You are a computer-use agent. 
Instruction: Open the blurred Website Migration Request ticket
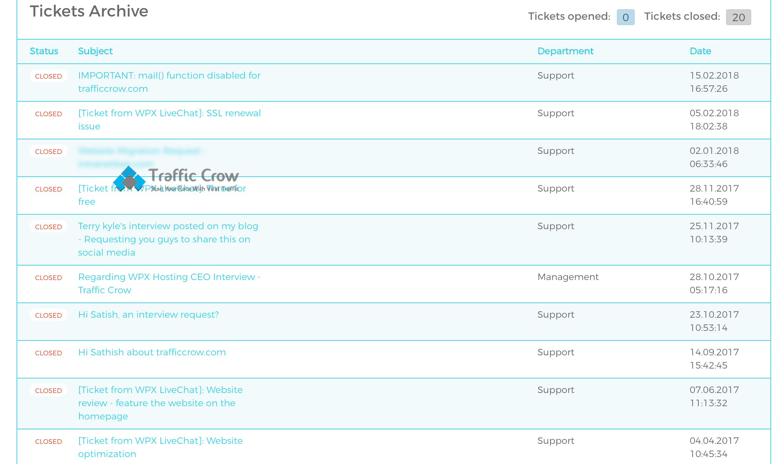pos(139,151)
